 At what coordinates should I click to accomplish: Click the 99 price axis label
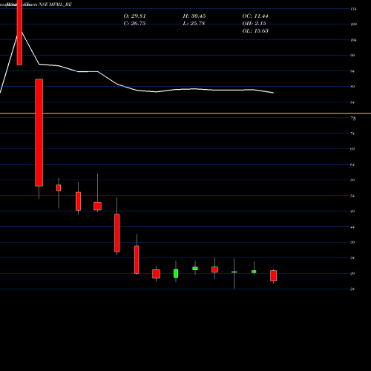click(352, 56)
